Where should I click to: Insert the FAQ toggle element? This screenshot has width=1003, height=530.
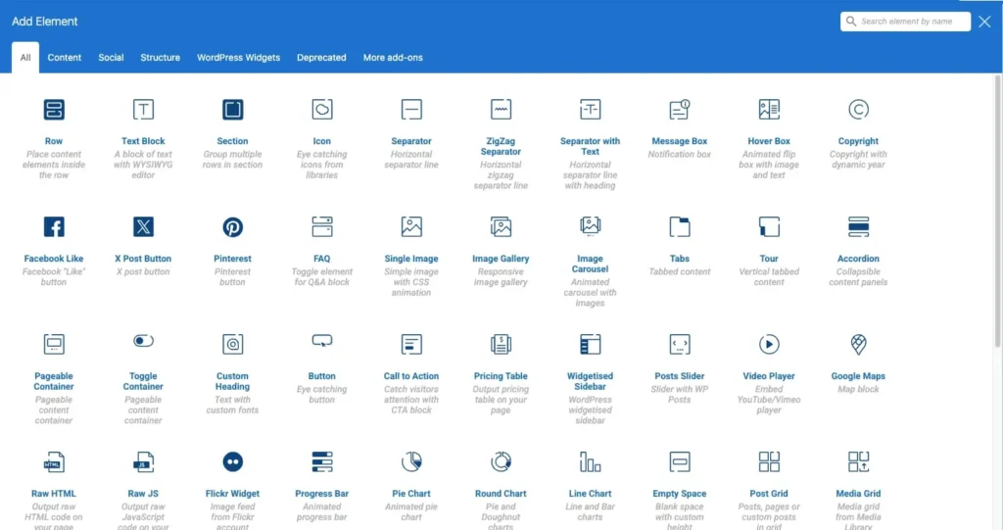pyautogui.click(x=322, y=227)
